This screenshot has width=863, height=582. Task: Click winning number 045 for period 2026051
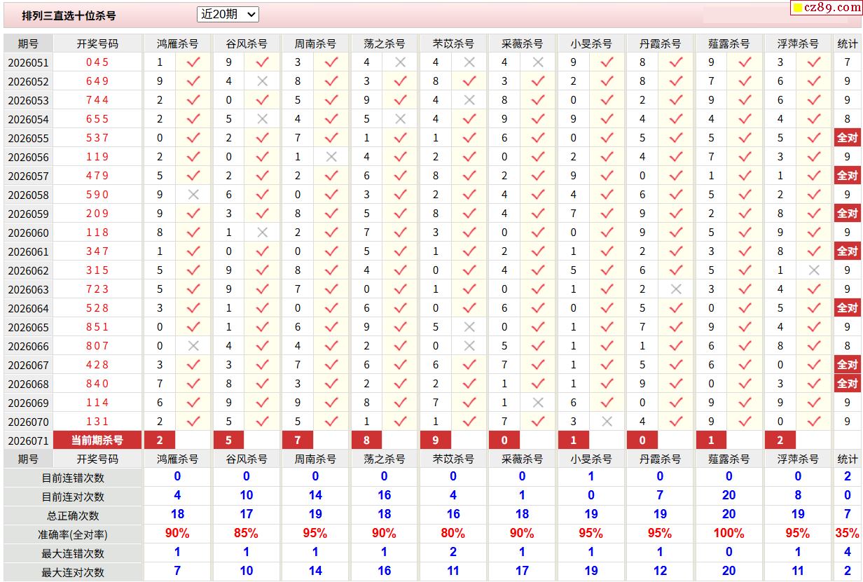pos(97,62)
